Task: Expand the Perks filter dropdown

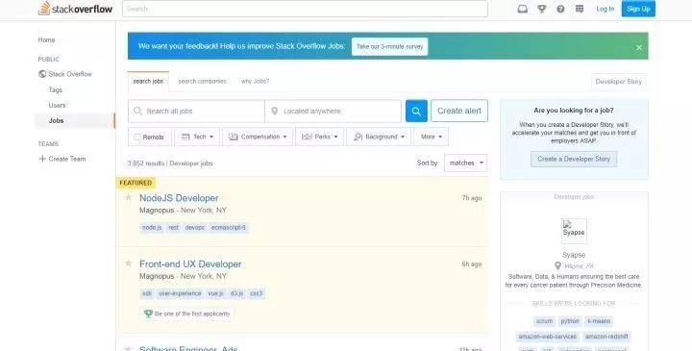Action: coord(319,137)
